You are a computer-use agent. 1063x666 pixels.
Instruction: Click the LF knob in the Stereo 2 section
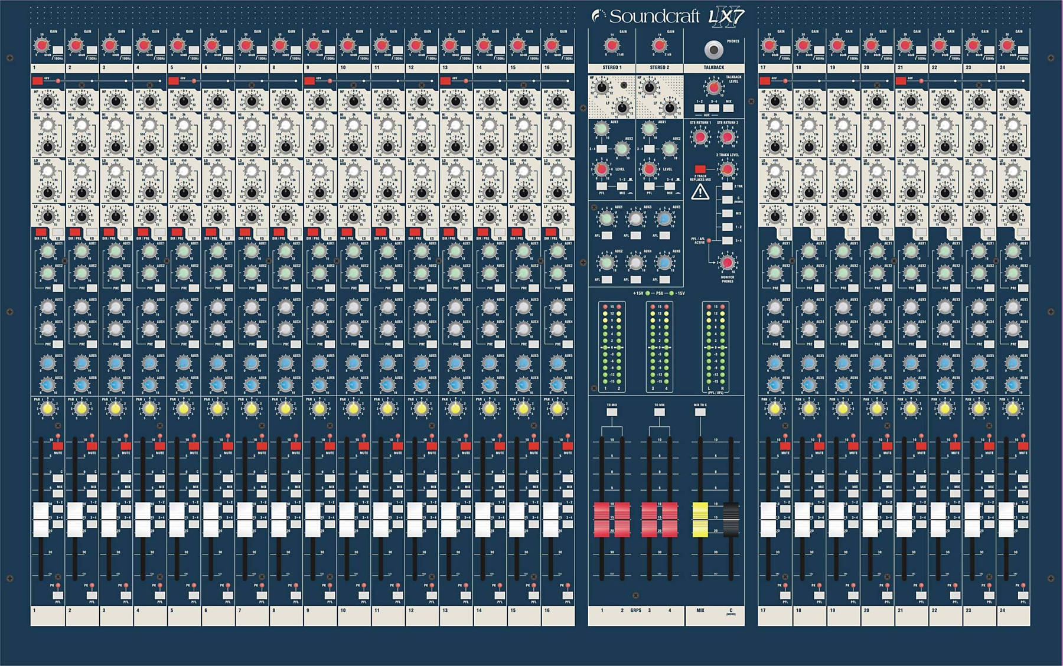tap(668, 107)
